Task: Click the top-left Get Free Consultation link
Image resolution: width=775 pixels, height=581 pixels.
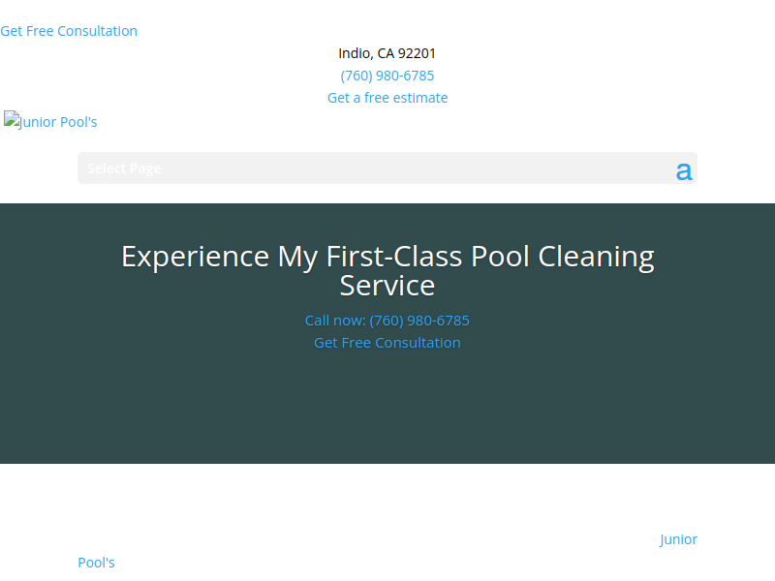Action: click(69, 31)
